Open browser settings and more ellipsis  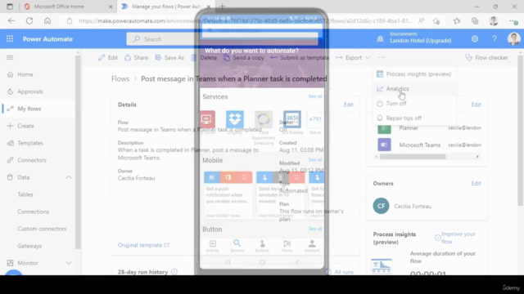click(513, 21)
